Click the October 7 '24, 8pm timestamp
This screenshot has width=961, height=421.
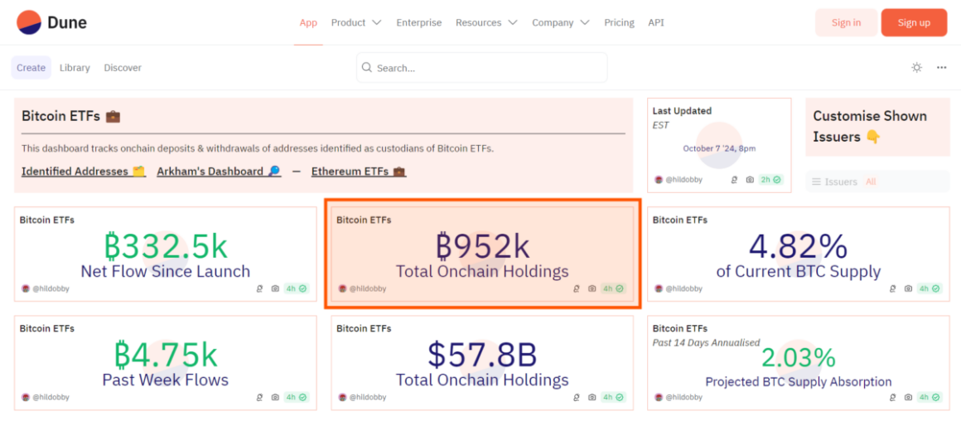719,148
